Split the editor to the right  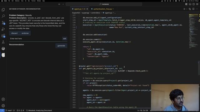(193, 9)
